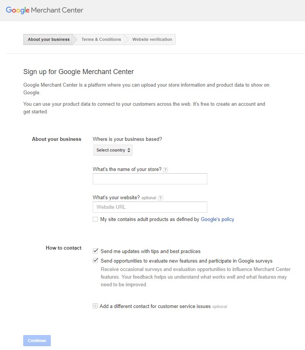Click the "What's your website?" label
The image size is (305, 350).
point(116,197)
